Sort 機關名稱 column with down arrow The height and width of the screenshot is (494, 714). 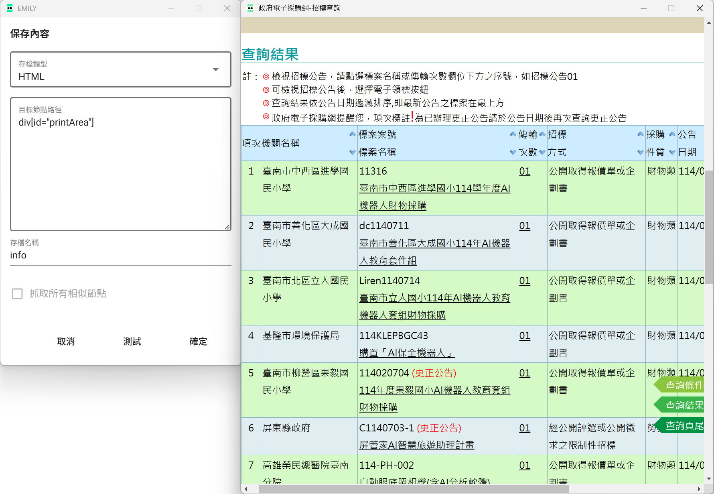coord(352,152)
